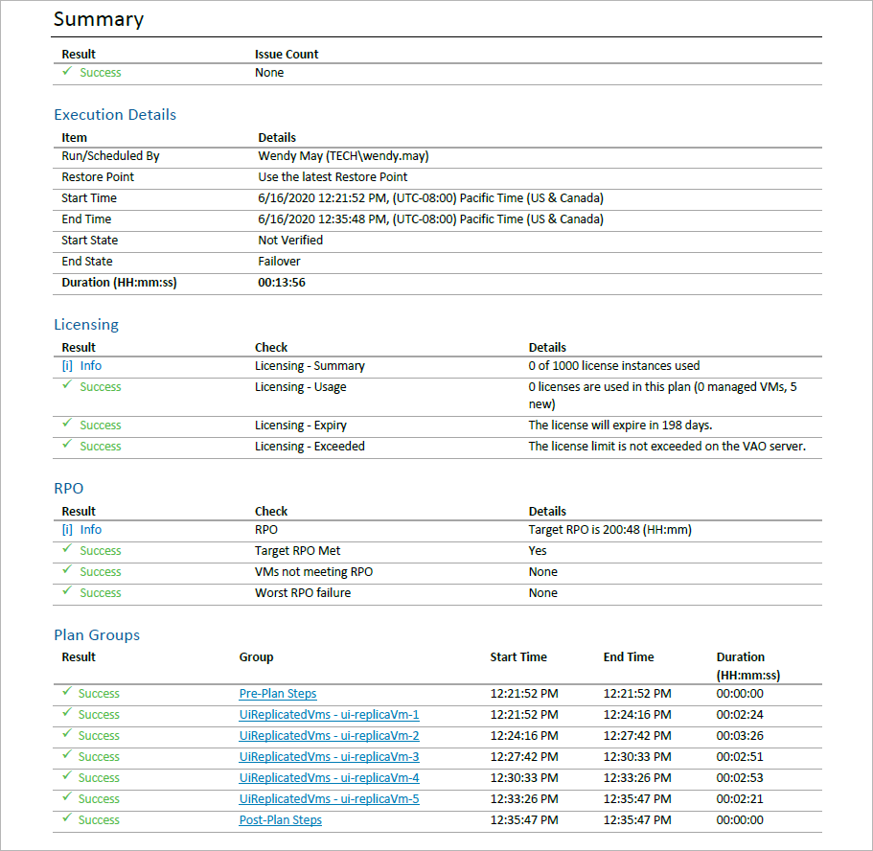Select the Licensing section heading
This screenshot has width=873, height=851.
[x=86, y=325]
